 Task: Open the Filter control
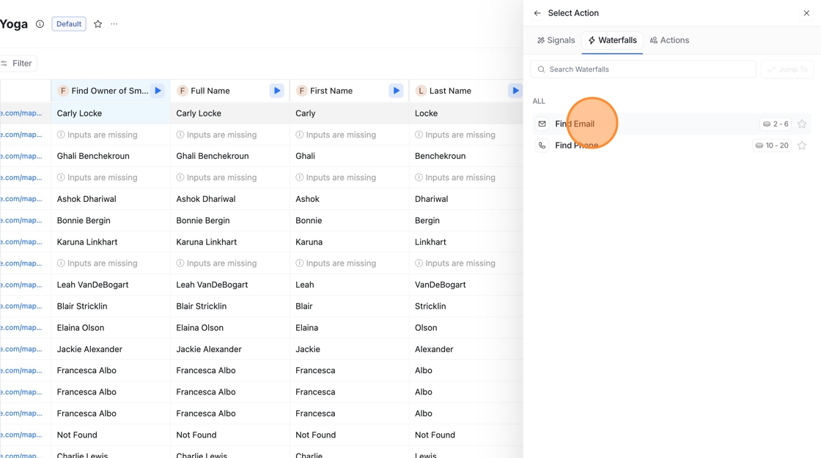(x=18, y=63)
